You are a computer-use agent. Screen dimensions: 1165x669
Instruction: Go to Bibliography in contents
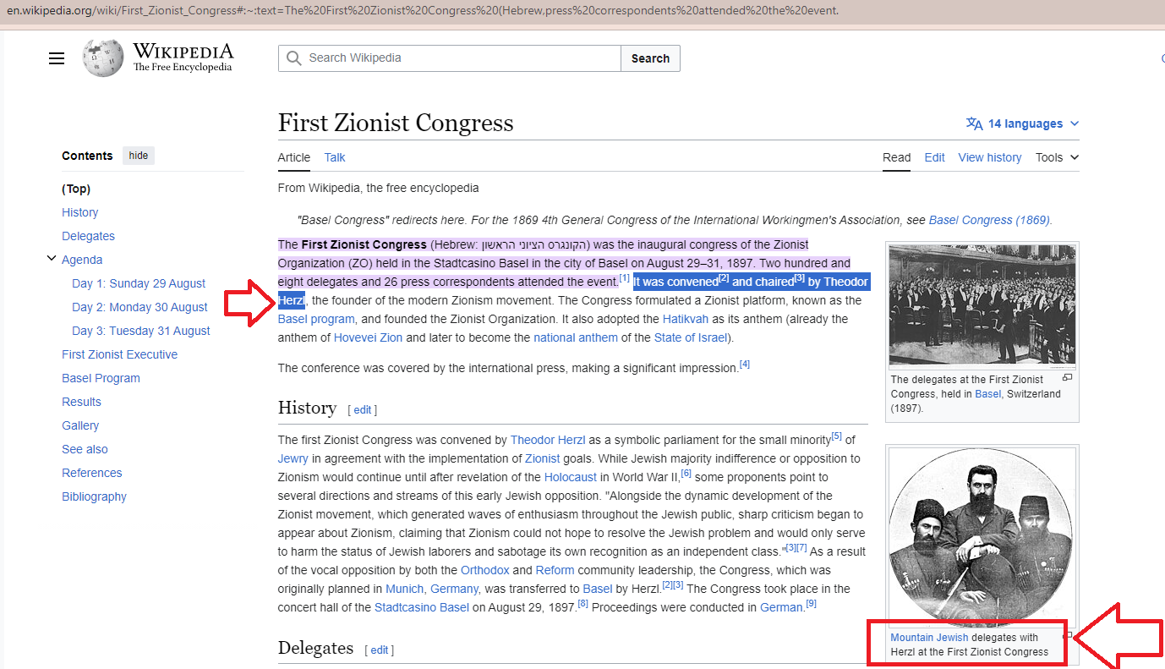tap(95, 496)
